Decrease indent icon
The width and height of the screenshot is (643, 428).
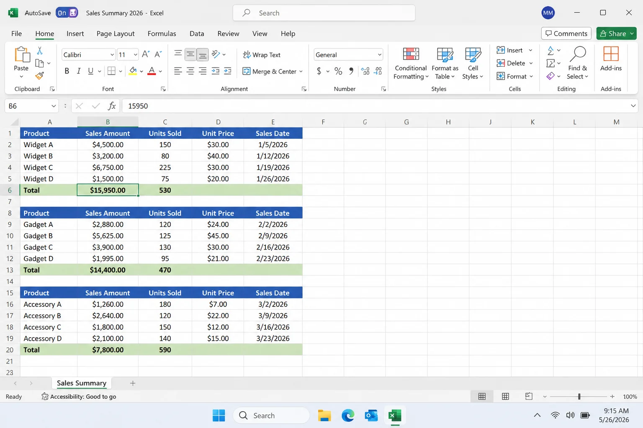[216, 71]
